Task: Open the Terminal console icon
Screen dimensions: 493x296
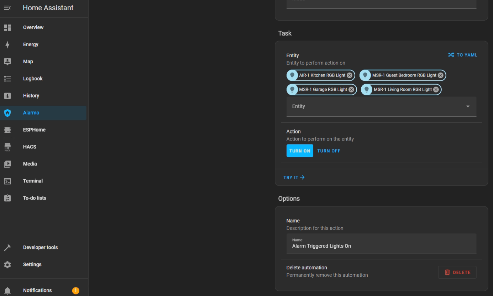Action: pyautogui.click(x=7, y=181)
